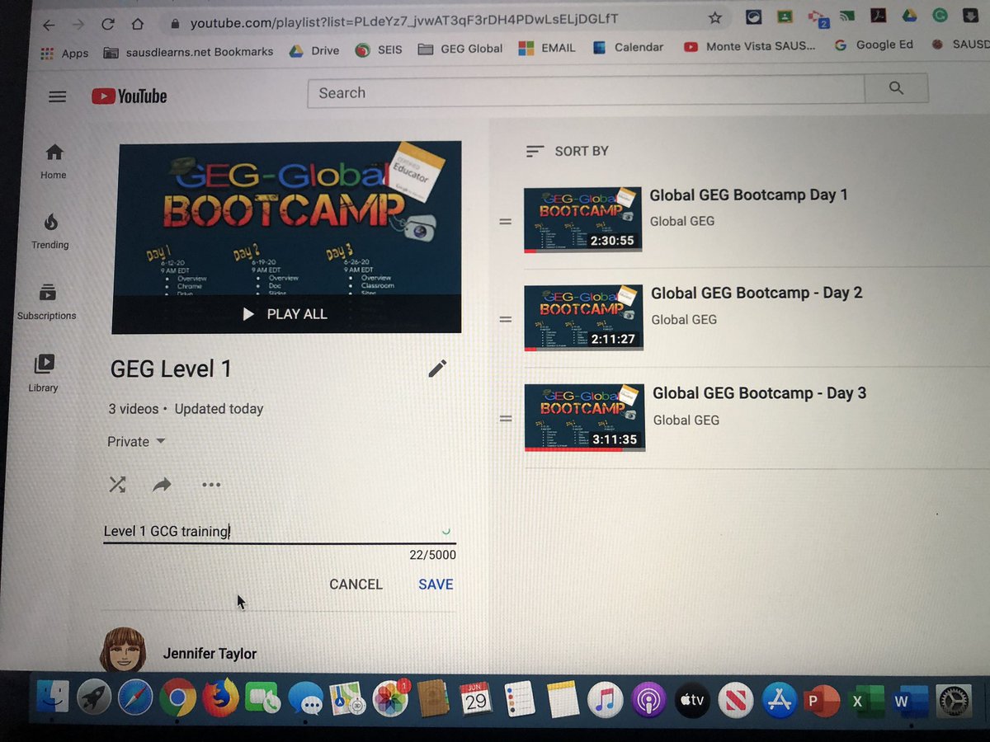Grab the reorder handle for Day 2 video
The width and height of the screenshot is (990, 742).
(506, 320)
